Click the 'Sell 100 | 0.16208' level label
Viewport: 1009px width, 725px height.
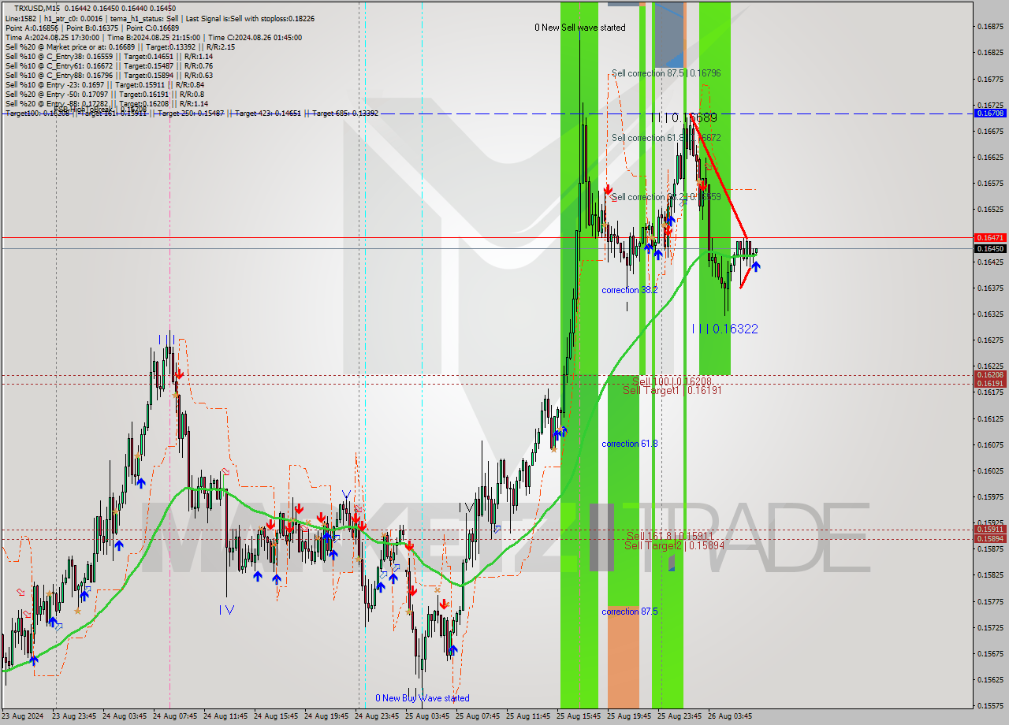[x=672, y=381]
